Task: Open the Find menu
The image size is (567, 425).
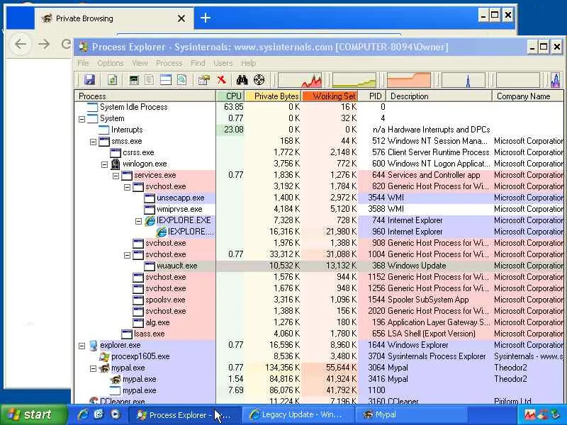Action: pos(198,63)
